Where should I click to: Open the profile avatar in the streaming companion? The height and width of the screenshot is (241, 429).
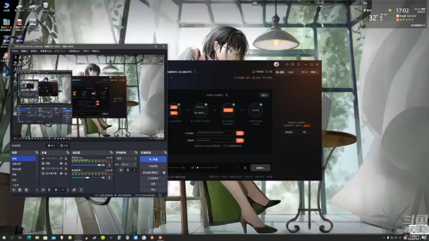click(x=276, y=64)
